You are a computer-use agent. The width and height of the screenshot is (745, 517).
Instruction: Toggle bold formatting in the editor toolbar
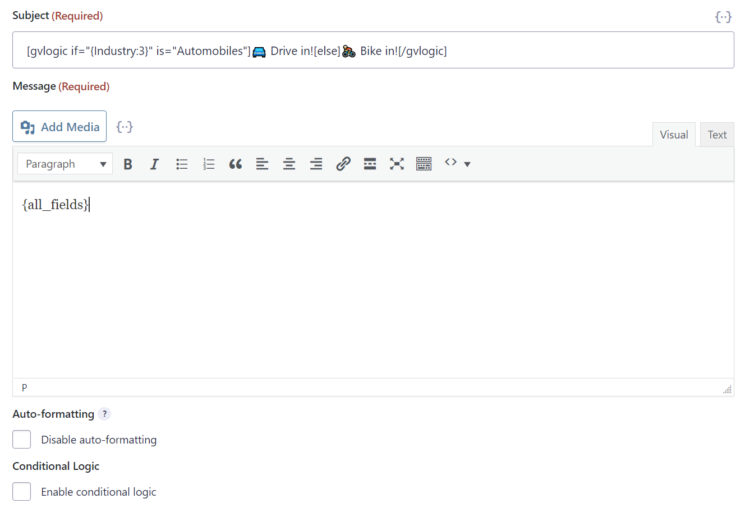click(128, 164)
